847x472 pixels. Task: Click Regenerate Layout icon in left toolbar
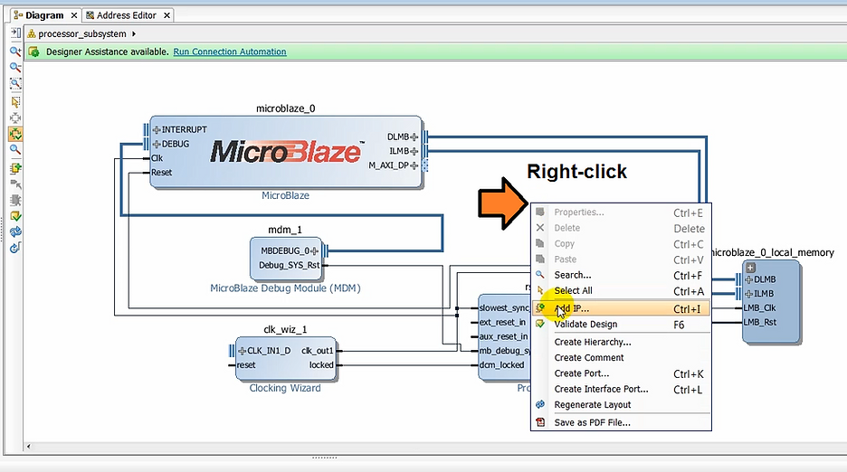click(15, 232)
